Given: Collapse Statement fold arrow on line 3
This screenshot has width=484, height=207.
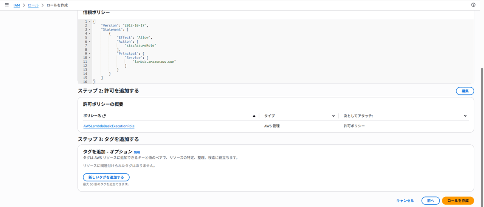Looking at the screenshot, I should click(90, 29).
